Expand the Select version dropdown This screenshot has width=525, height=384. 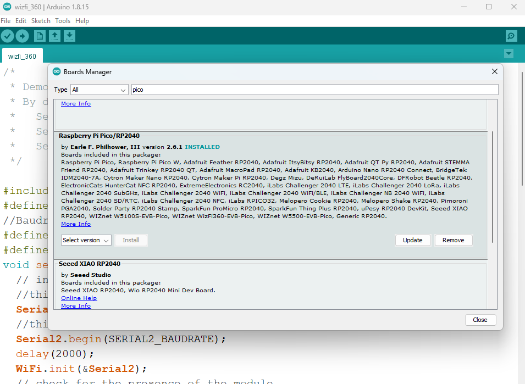coord(86,240)
